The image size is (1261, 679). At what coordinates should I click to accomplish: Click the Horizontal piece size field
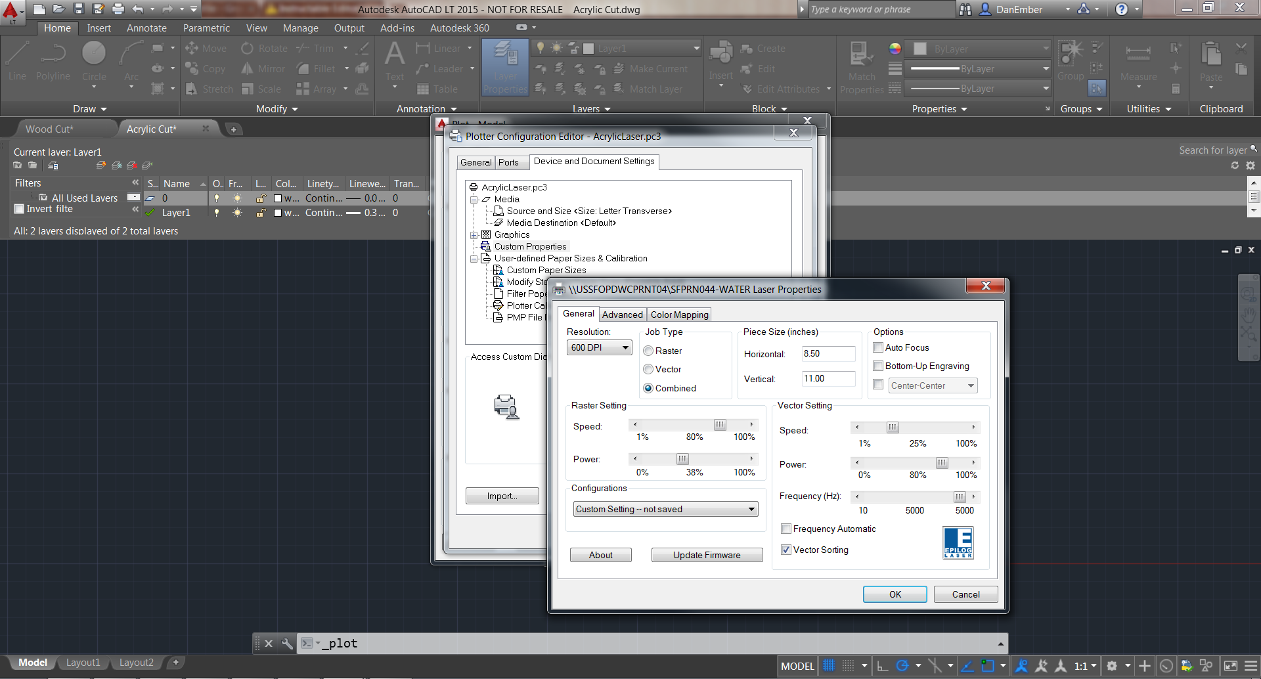click(x=828, y=353)
